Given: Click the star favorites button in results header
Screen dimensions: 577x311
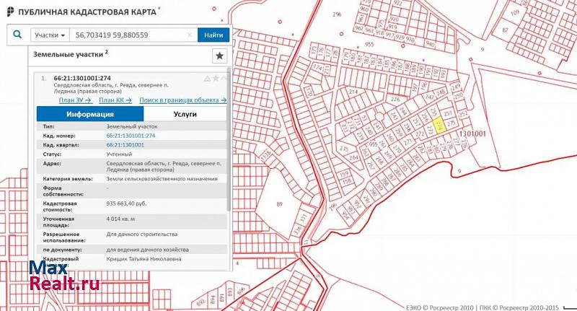Looking at the screenshot, I should (220, 56).
